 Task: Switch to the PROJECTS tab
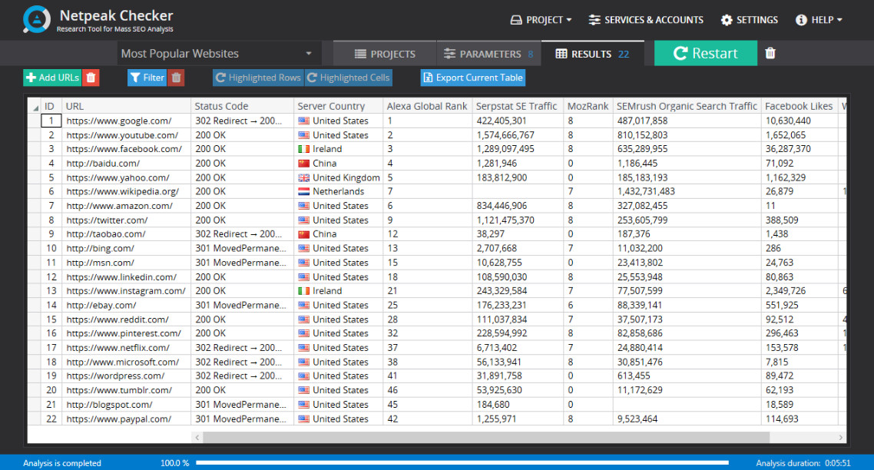(385, 54)
